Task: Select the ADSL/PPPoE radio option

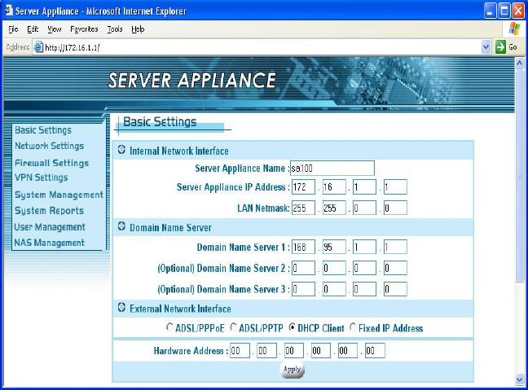Action: point(169,328)
